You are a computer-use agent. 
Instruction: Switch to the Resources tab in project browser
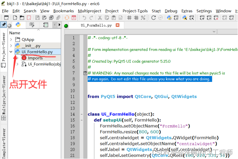[x=46, y=25]
